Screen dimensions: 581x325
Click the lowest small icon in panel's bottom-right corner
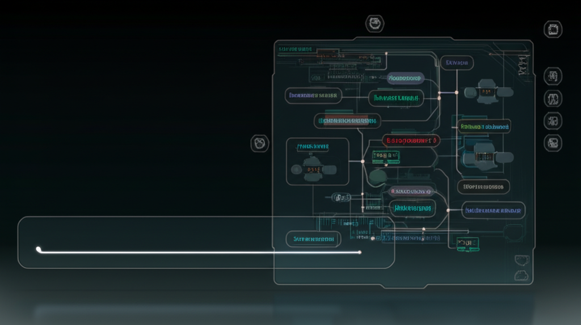(520, 276)
